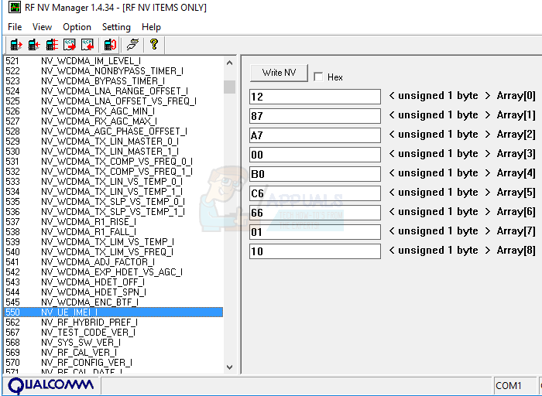Select item 524 NV_WCDMA_LNA_RANGE_OFFSET_I
Viewport: 542px width, 396px height.
pyautogui.click(x=113, y=90)
